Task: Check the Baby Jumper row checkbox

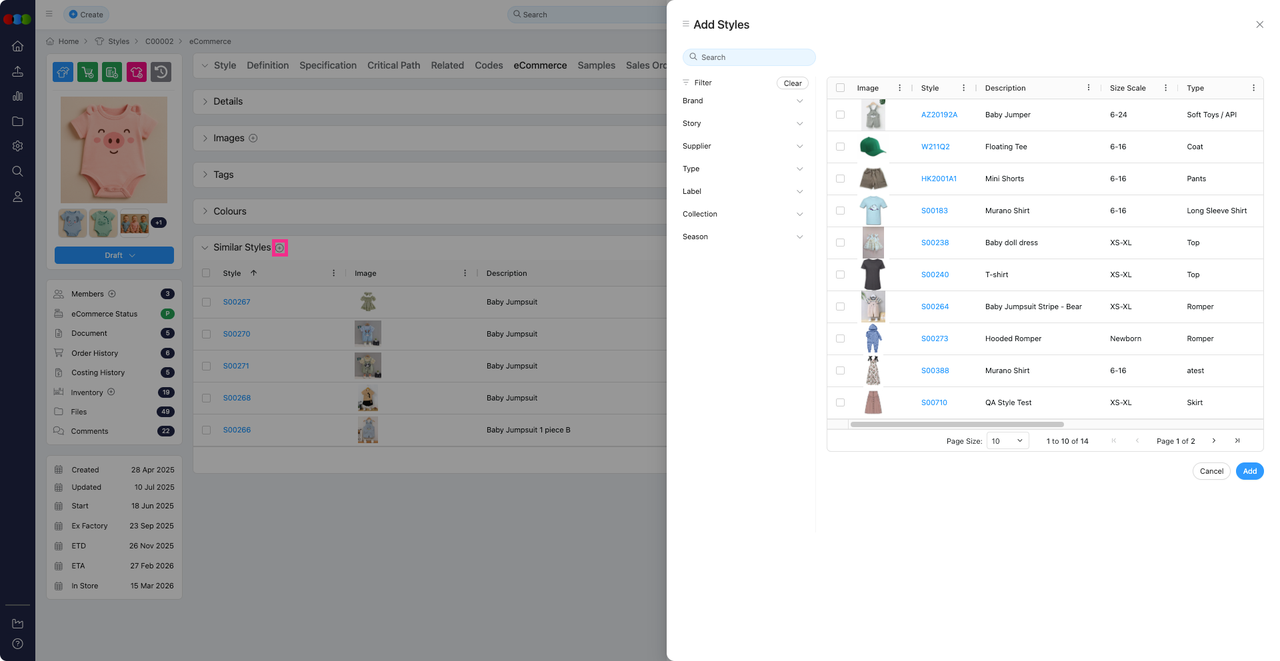Action: 840,115
